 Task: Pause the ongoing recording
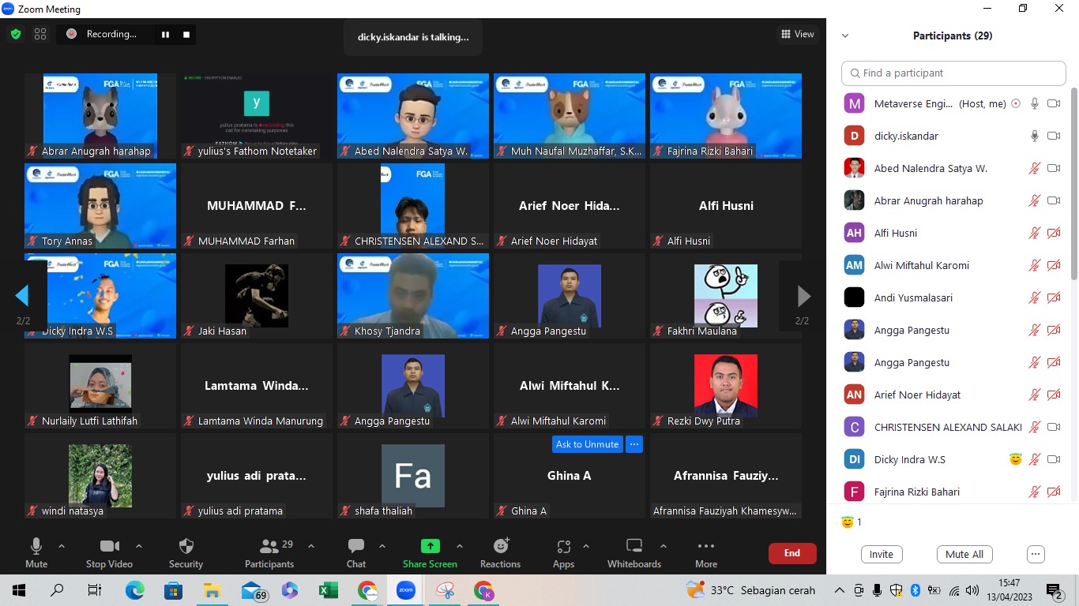(x=167, y=34)
